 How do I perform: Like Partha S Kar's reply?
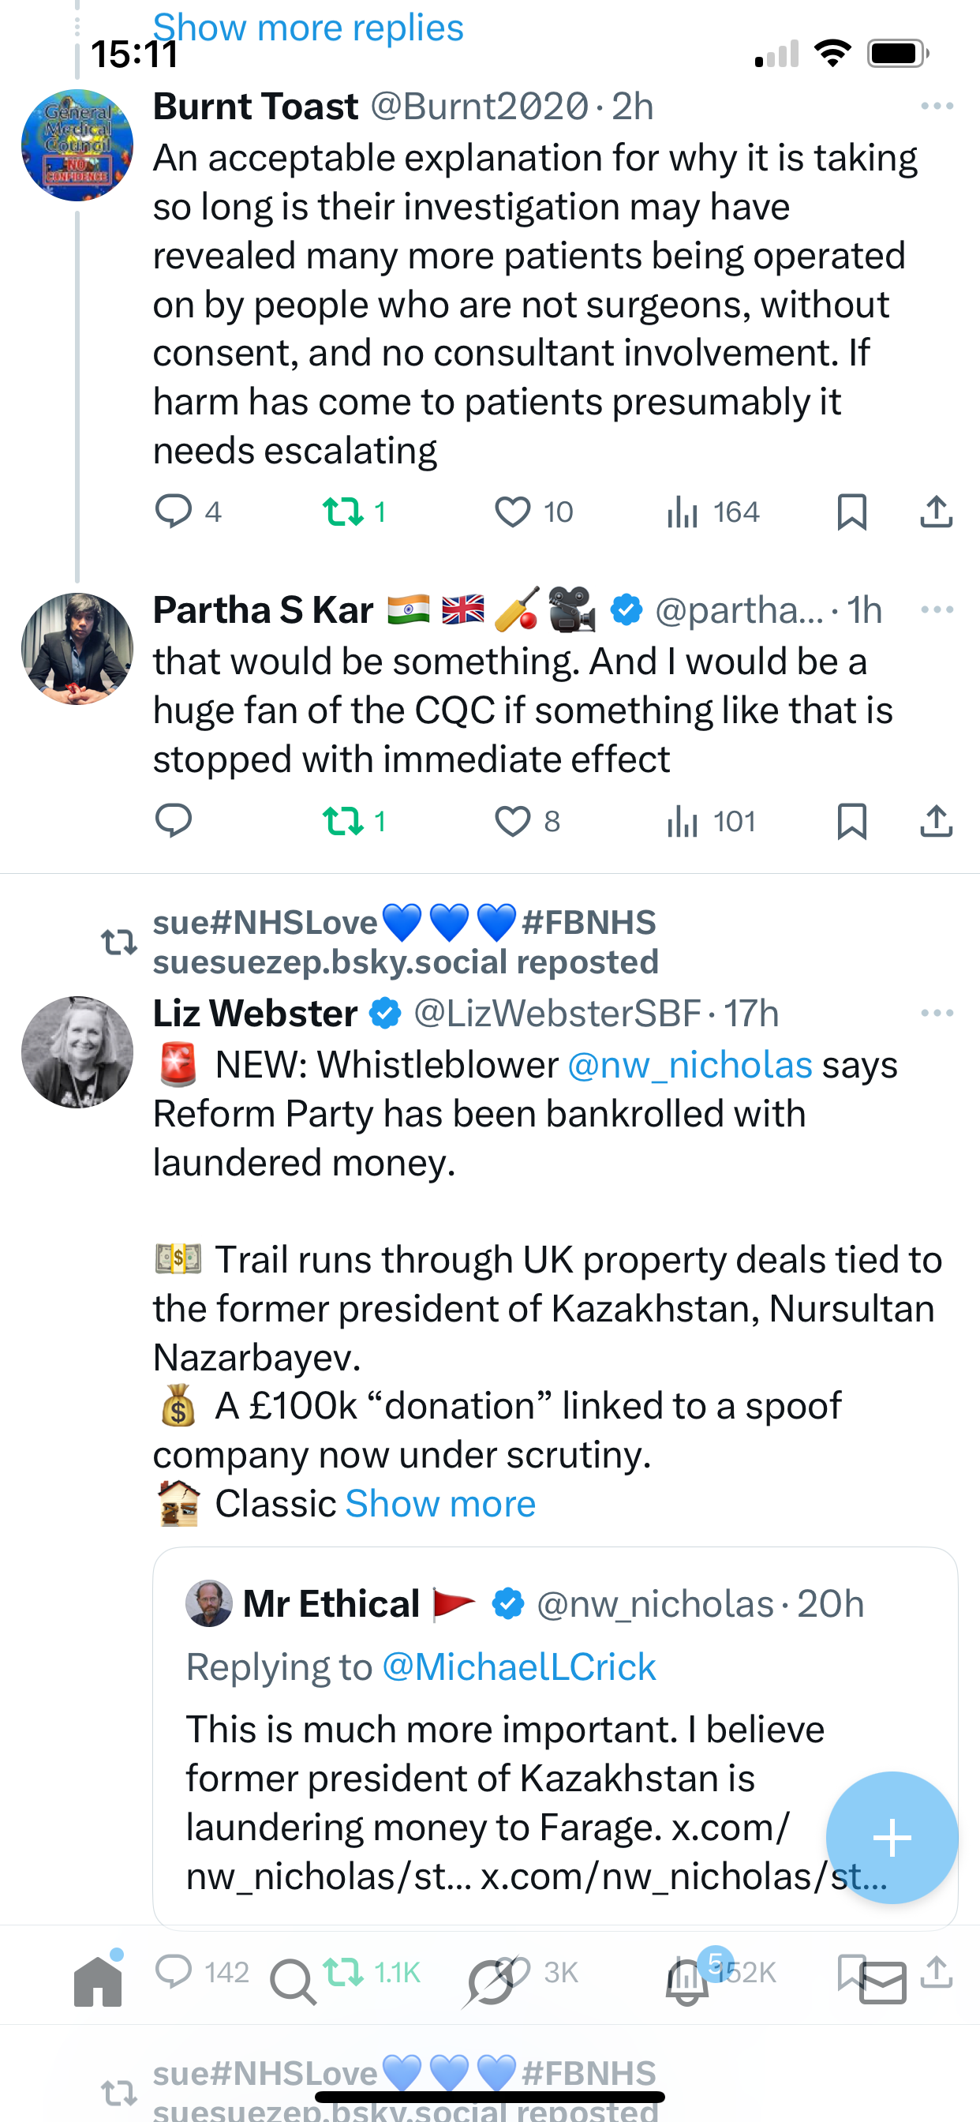tap(512, 821)
